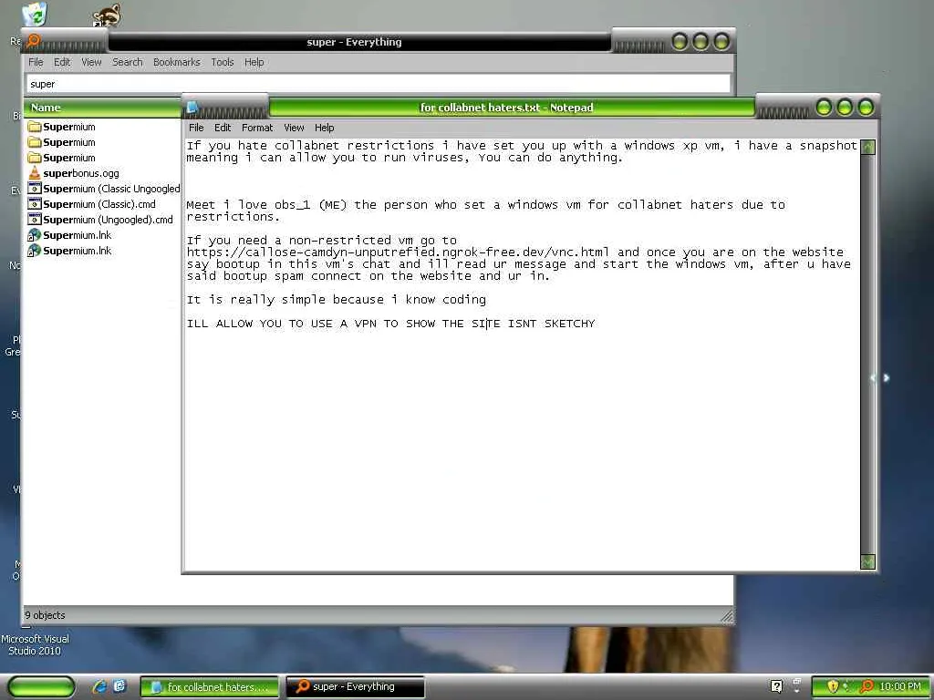Click line starting 'Meet i love obs_1'

[x=485, y=205]
